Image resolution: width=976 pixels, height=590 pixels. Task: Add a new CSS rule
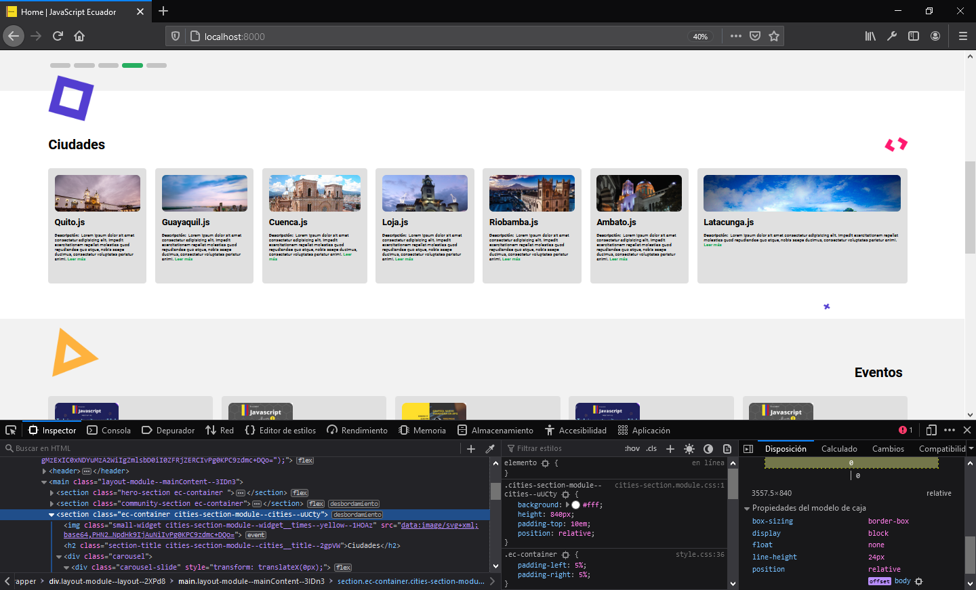(x=670, y=448)
